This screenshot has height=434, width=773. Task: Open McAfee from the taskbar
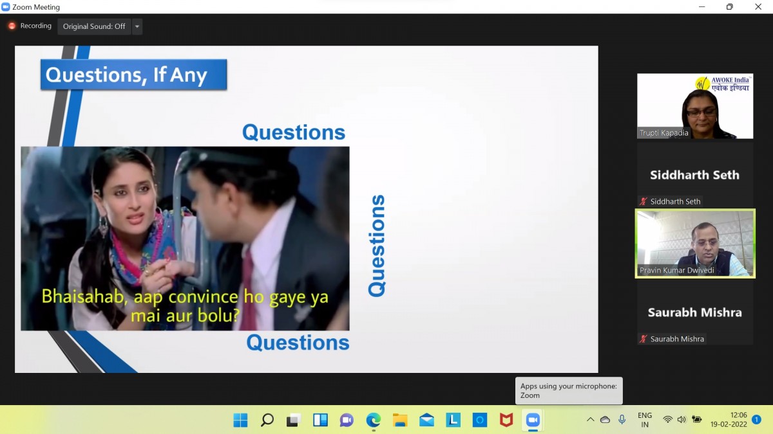point(506,420)
